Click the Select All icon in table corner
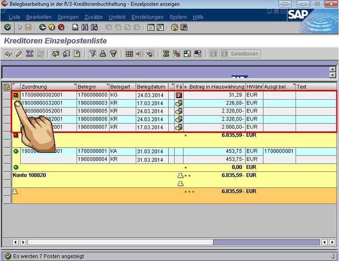Viewport: 339px width, 261px height. point(7,87)
